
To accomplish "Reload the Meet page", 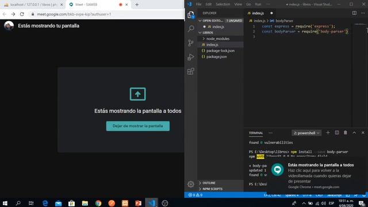I will 22,14.
